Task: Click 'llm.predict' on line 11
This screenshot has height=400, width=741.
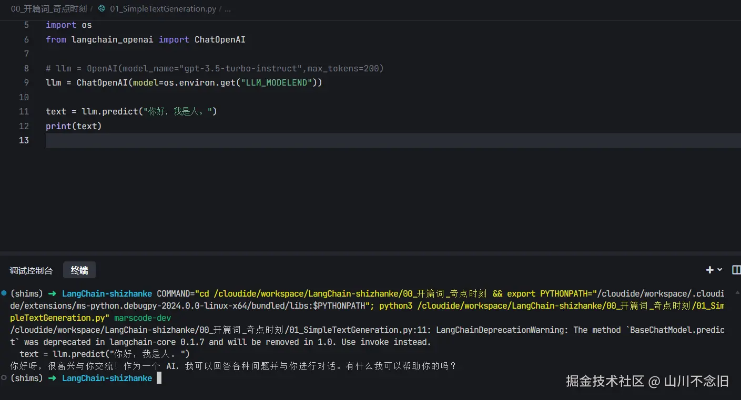Action: [110, 112]
